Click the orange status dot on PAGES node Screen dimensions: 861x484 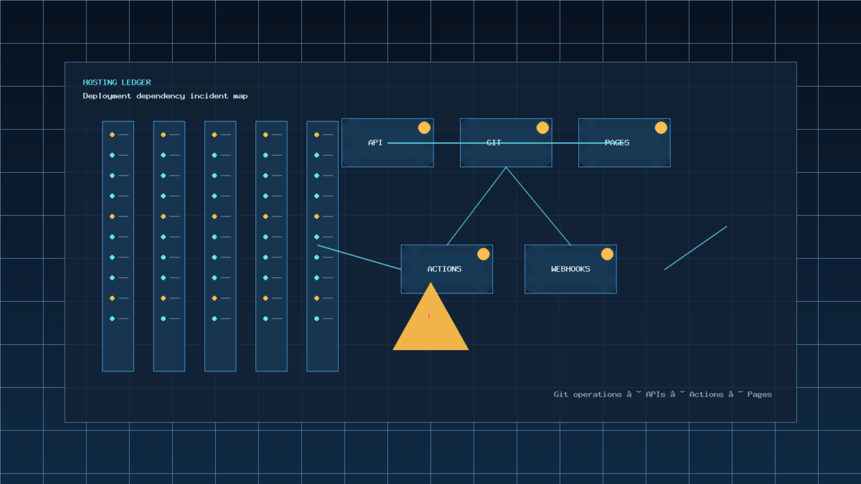click(x=661, y=128)
